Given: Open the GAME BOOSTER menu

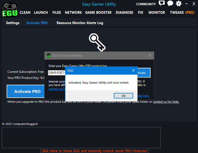Looking at the screenshot, I should [x=98, y=12].
